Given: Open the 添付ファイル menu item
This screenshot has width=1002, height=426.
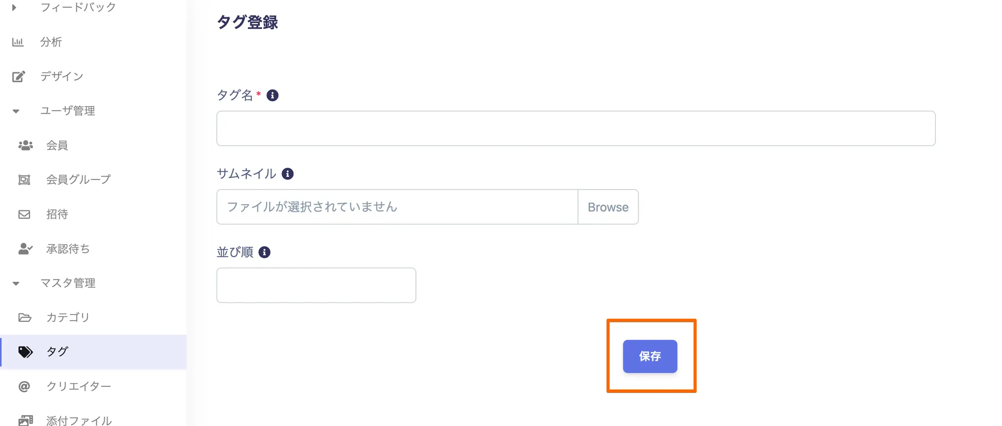Looking at the screenshot, I should [78, 420].
